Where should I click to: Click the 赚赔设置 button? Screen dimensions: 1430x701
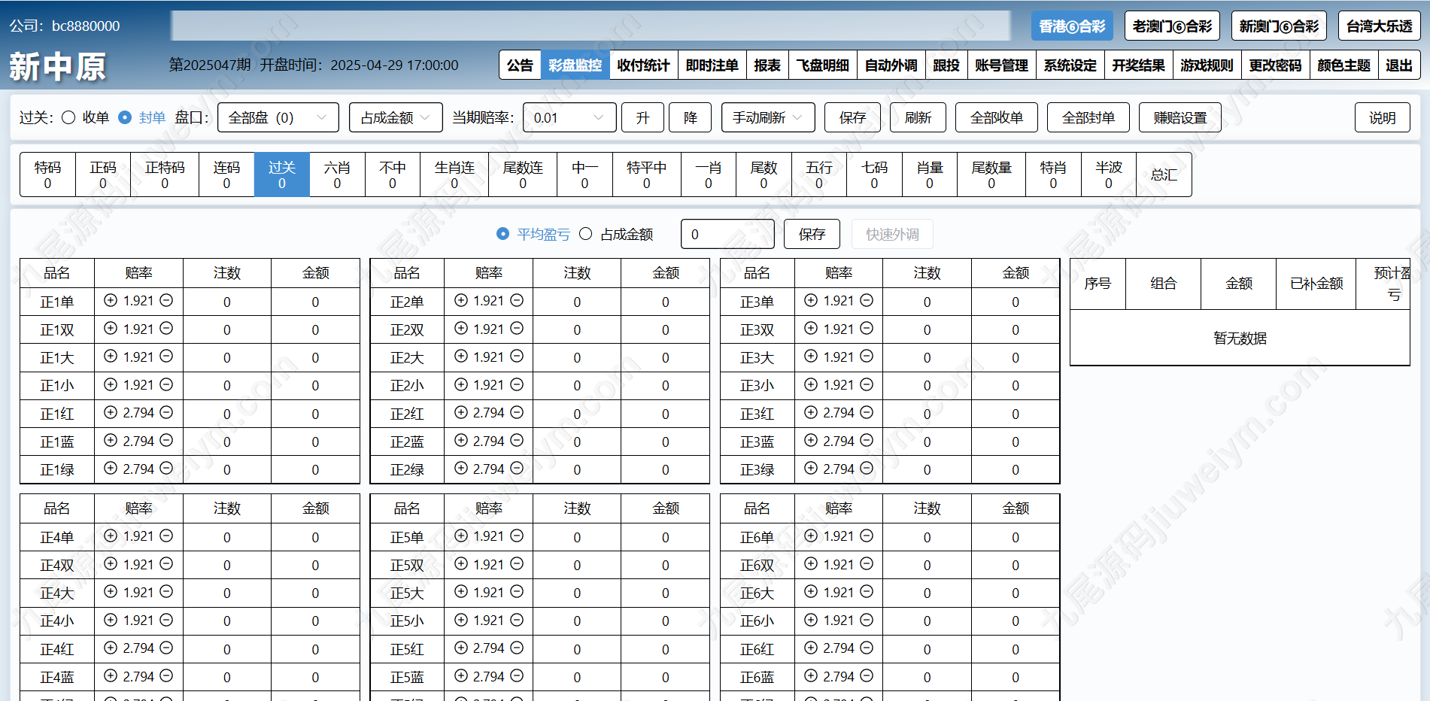(x=1180, y=117)
